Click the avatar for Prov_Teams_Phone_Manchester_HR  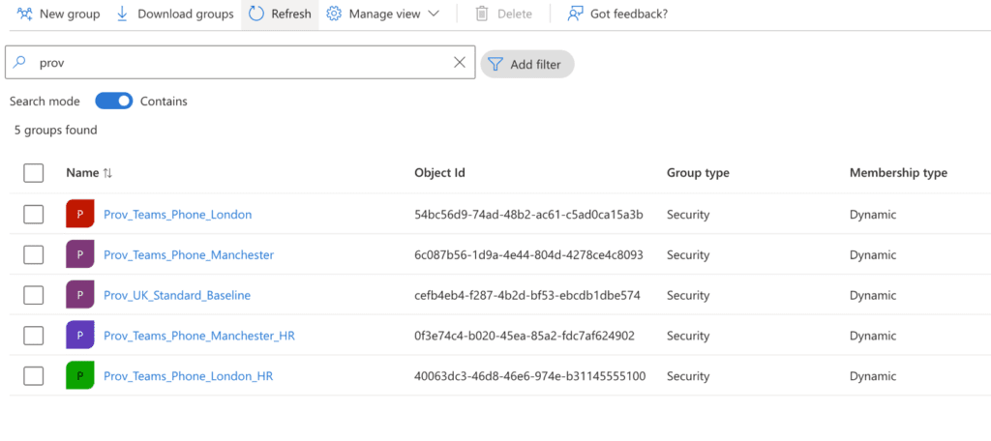coord(79,336)
